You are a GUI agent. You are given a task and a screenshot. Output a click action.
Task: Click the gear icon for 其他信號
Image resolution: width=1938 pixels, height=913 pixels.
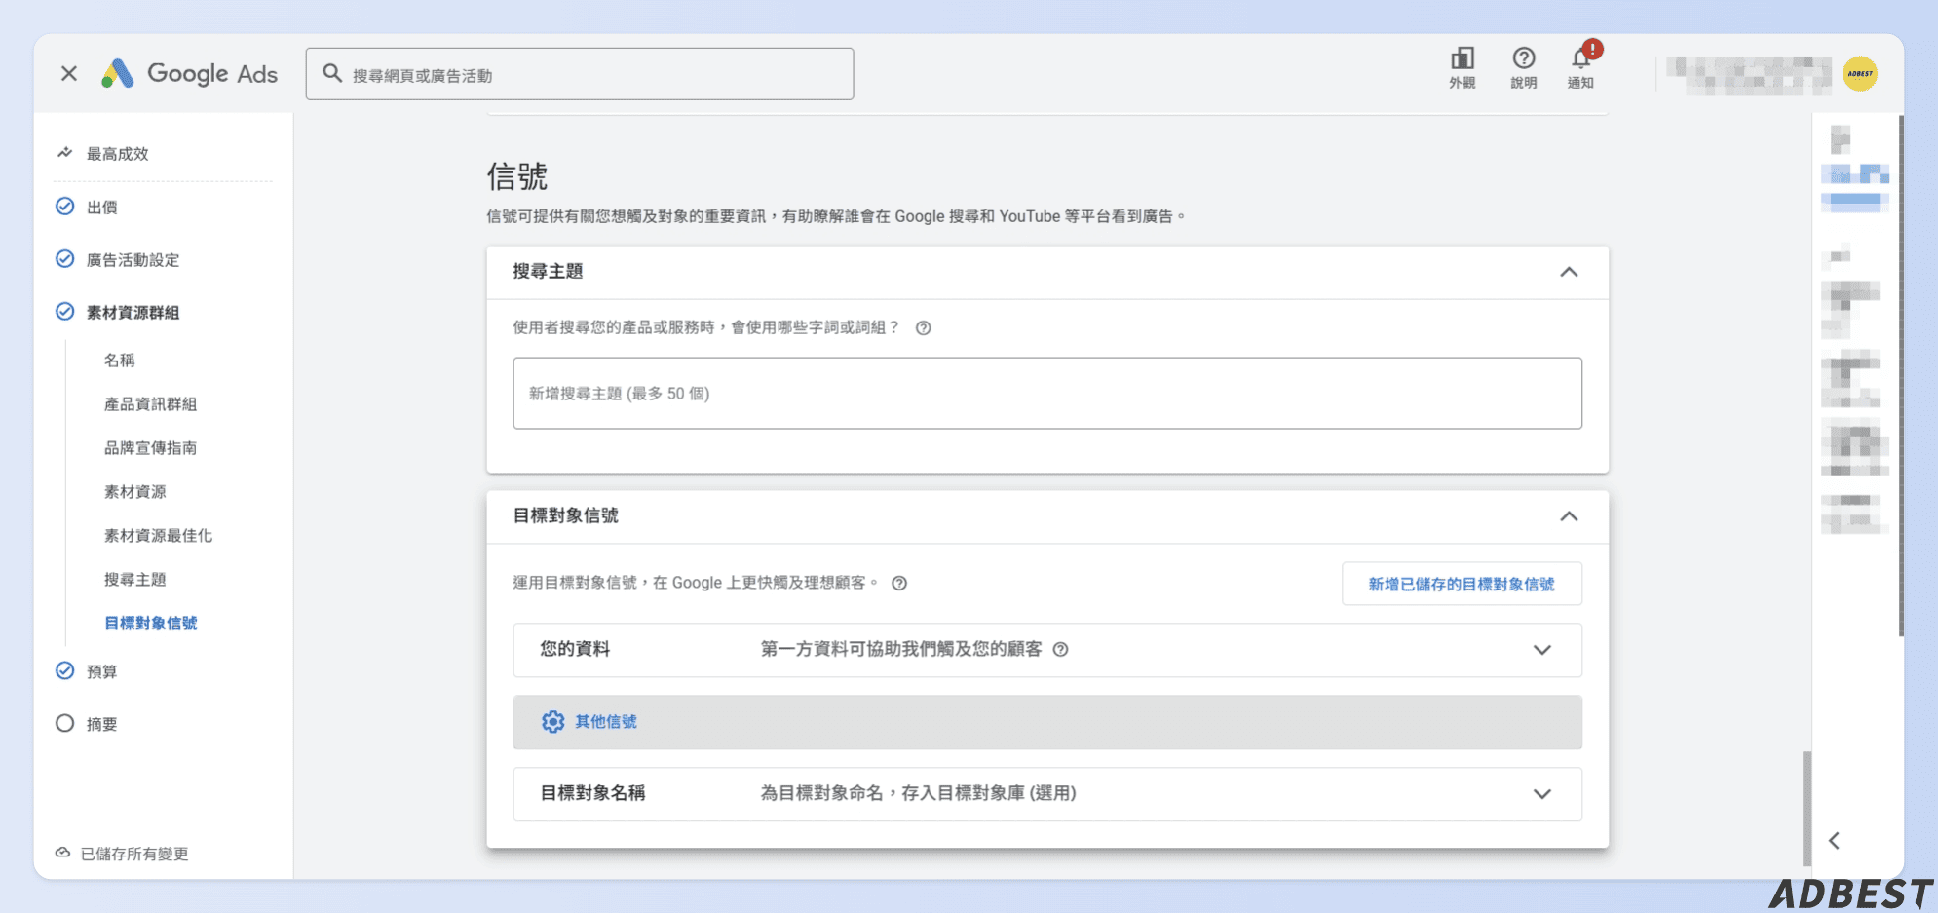[552, 722]
